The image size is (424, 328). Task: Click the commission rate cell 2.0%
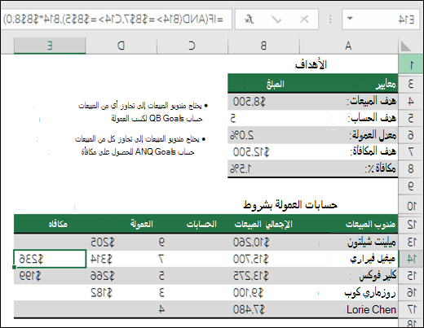point(263,135)
